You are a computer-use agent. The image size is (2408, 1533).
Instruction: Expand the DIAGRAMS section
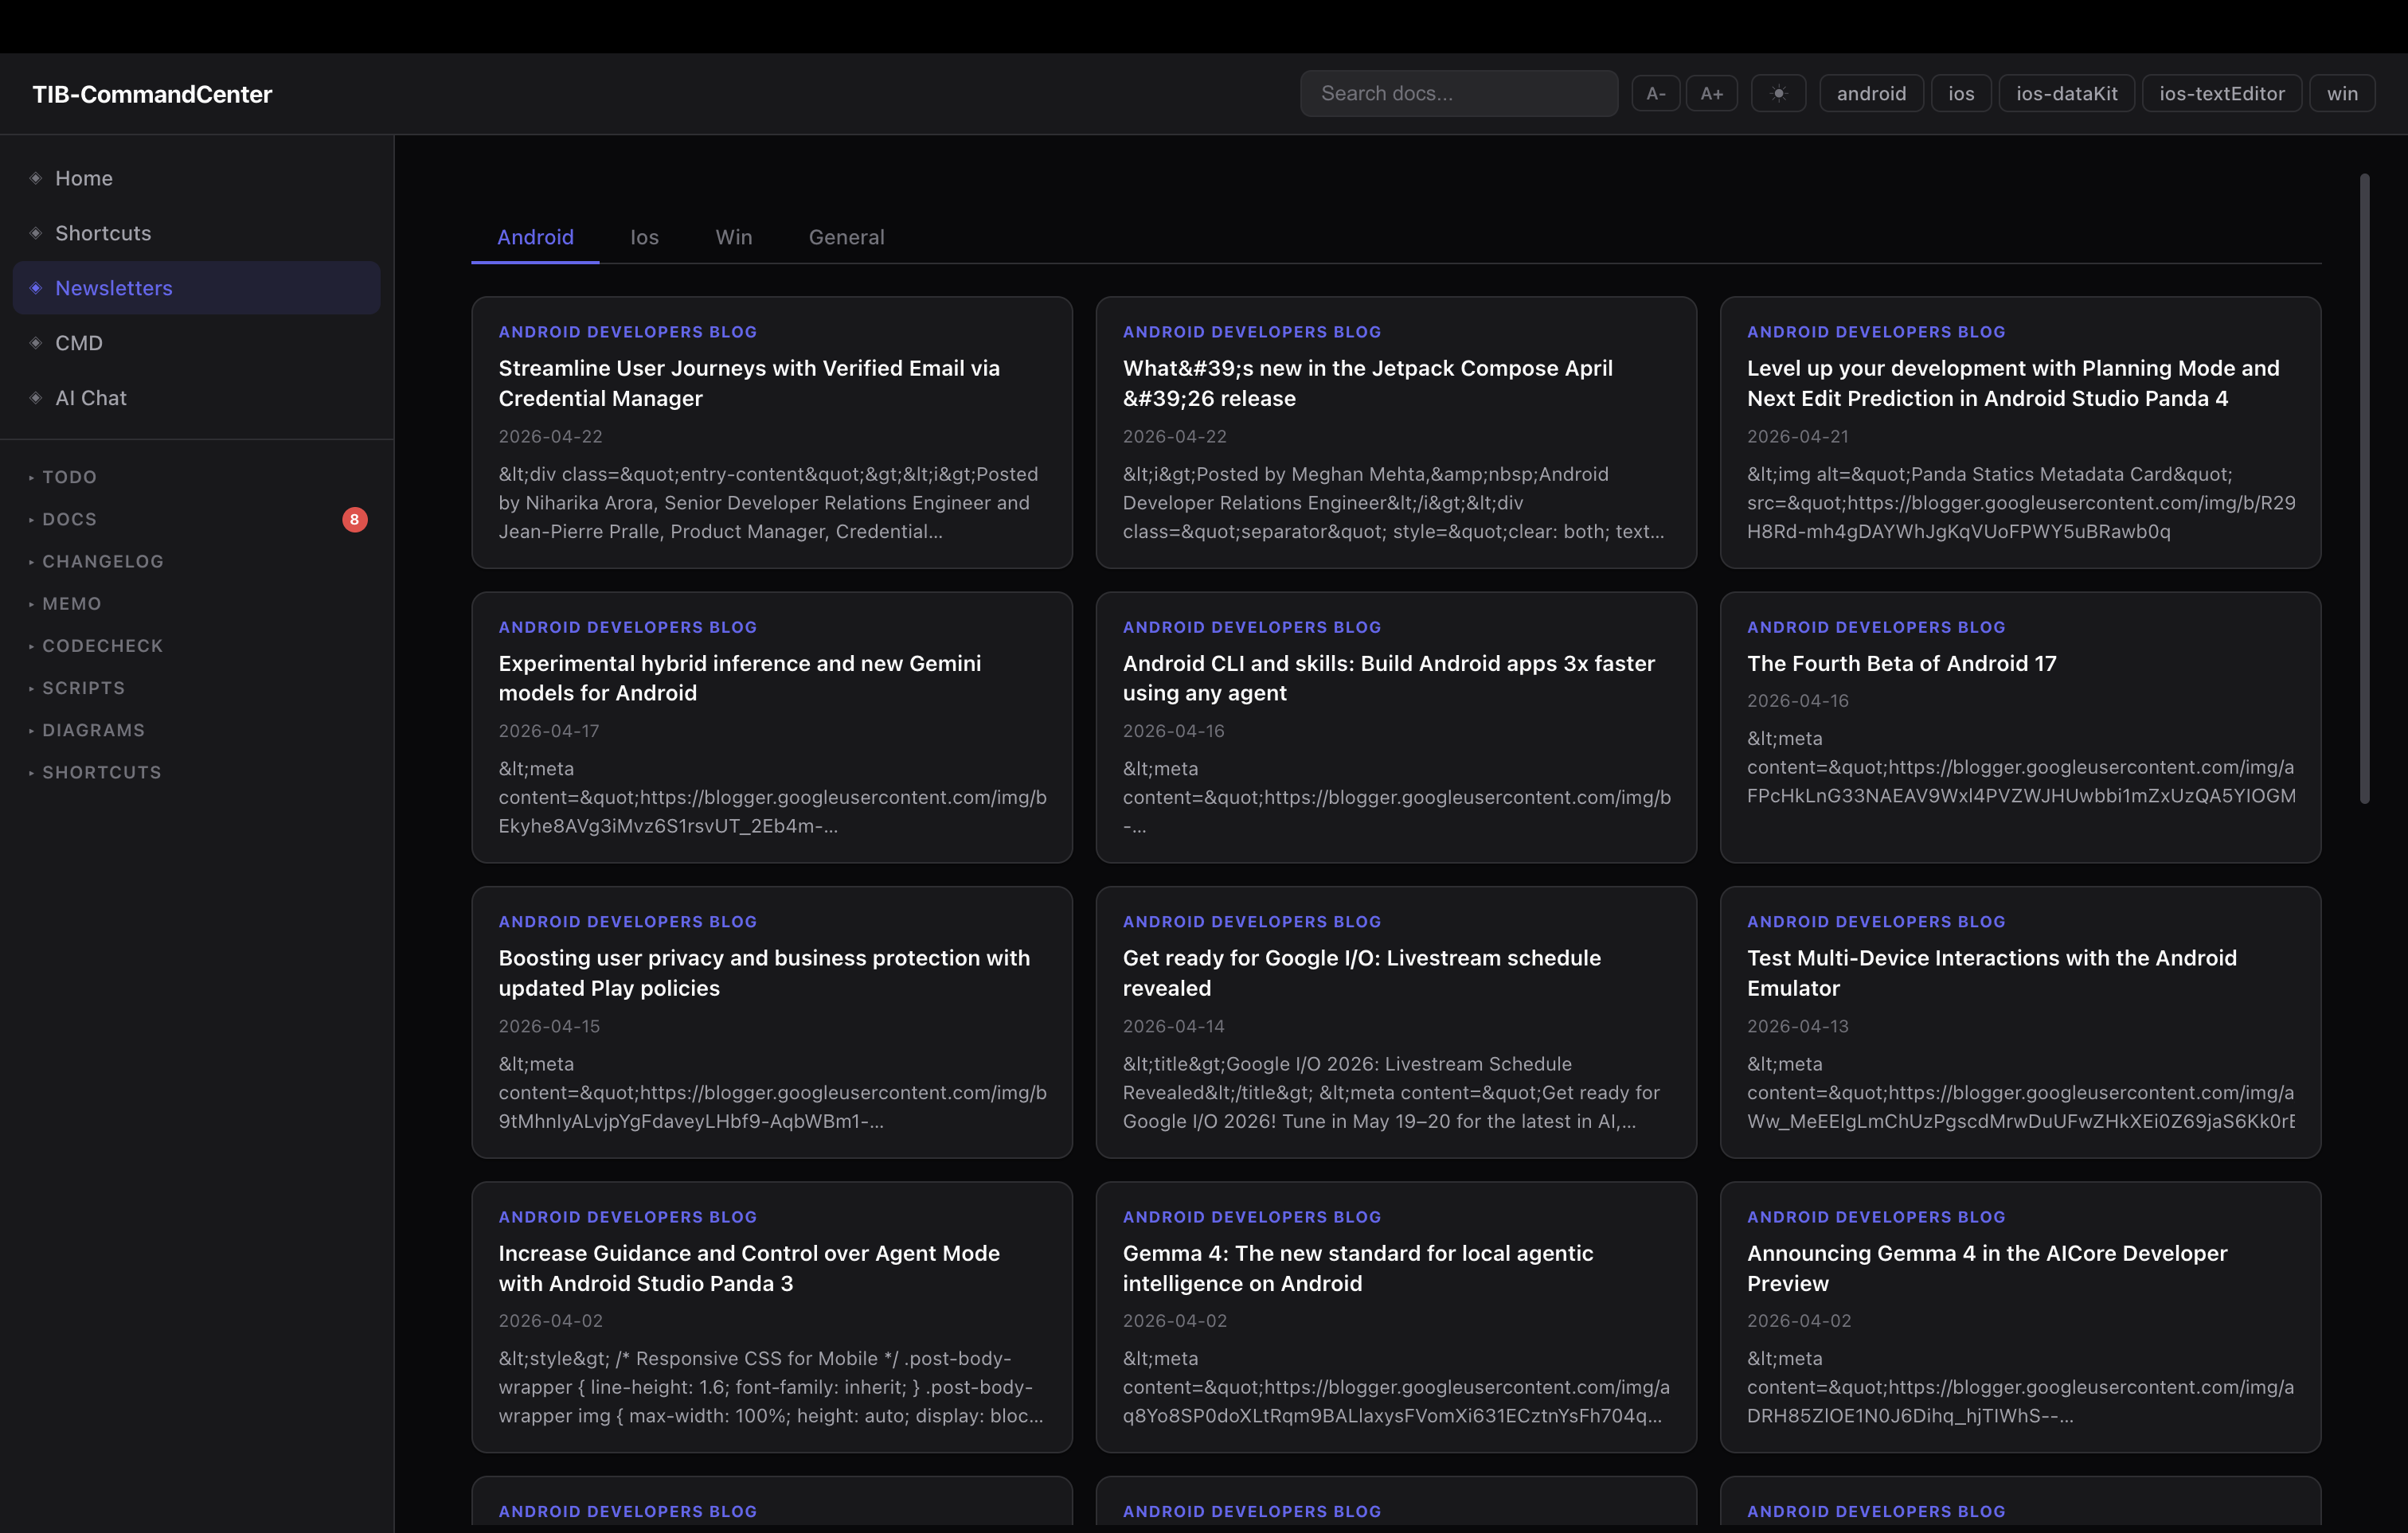[92, 730]
